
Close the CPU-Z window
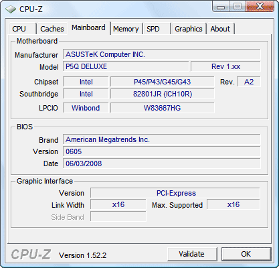point(260,7)
